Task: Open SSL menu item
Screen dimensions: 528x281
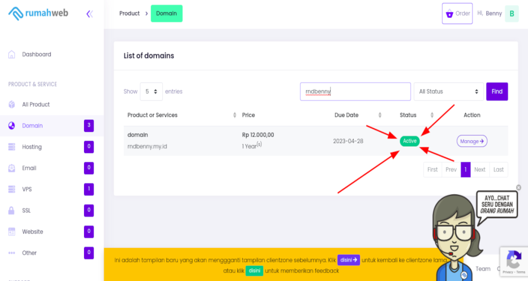Action: [x=26, y=210]
